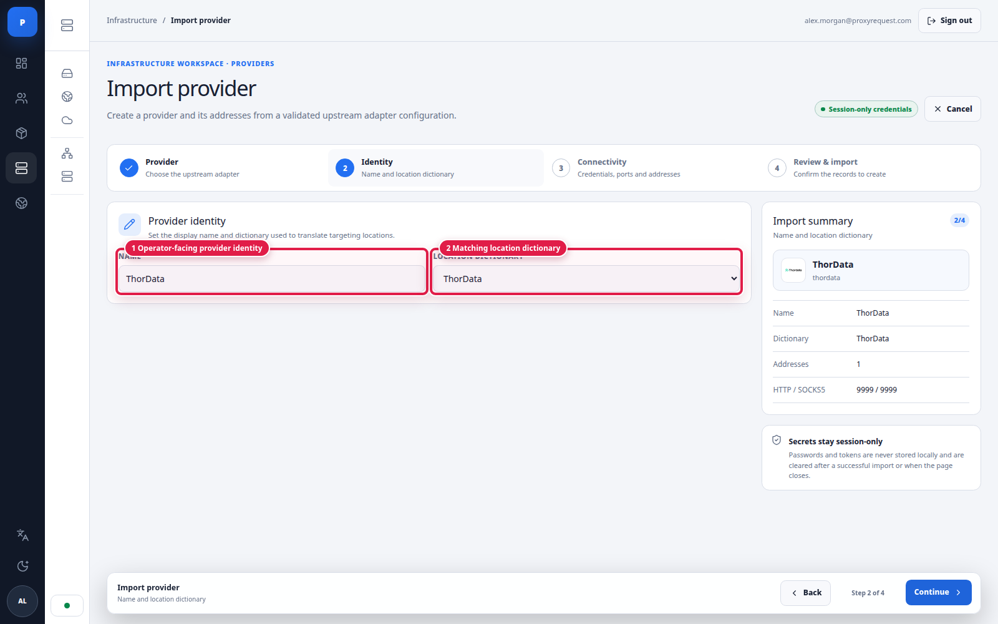This screenshot has height=624, width=998.
Task: Open the package box icon in dark rail
Action: pyautogui.click(x=22, y=133)
